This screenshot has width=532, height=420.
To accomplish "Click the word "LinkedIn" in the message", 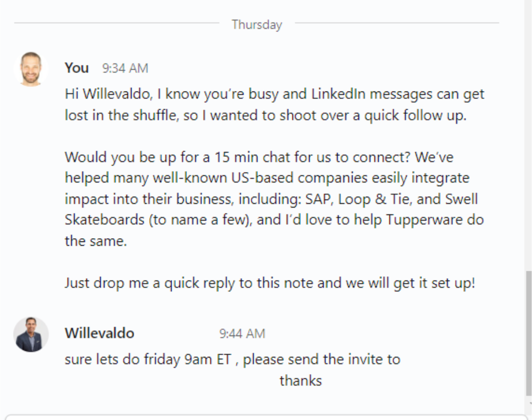I will [338, 94].
